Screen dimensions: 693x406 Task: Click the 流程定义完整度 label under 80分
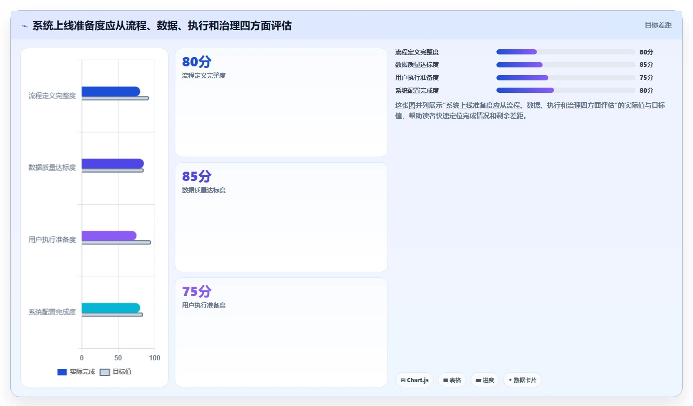(x=204, y=76)
